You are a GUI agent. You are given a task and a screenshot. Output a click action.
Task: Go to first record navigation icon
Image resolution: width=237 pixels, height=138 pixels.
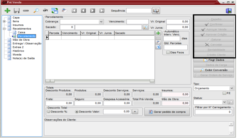[74, 11]
